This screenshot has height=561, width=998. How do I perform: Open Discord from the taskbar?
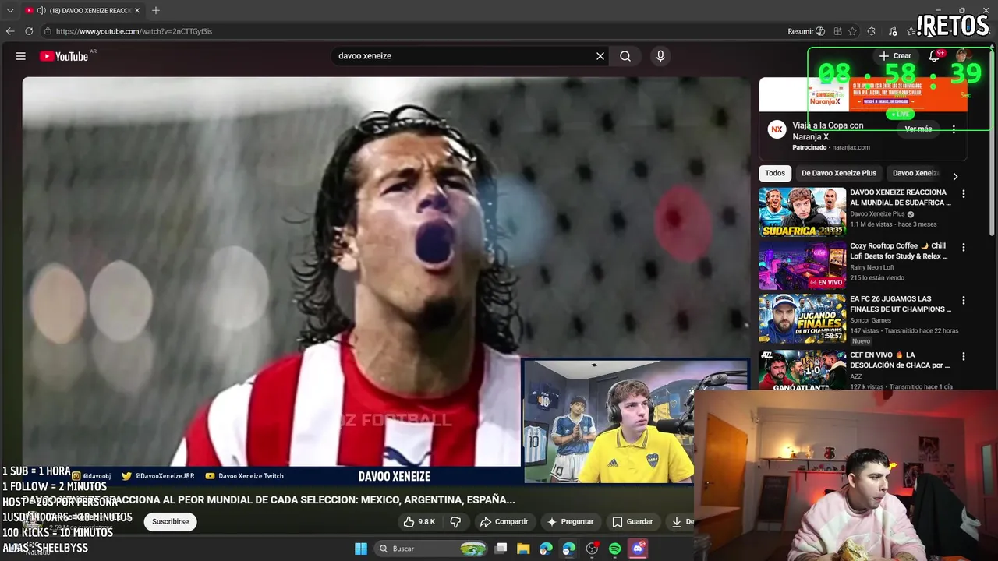[x=638, y=549]
